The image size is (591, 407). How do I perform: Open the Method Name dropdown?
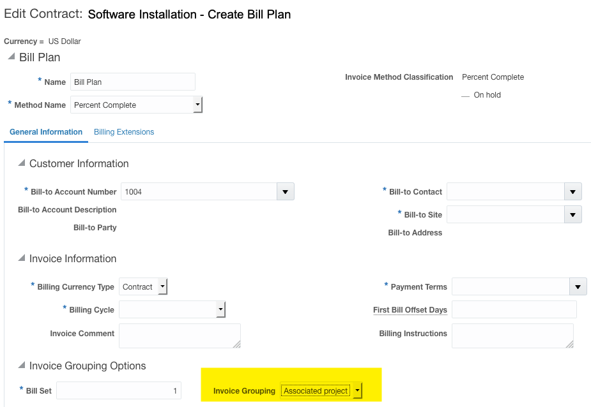pyautogui.click(x=197, y=105)
